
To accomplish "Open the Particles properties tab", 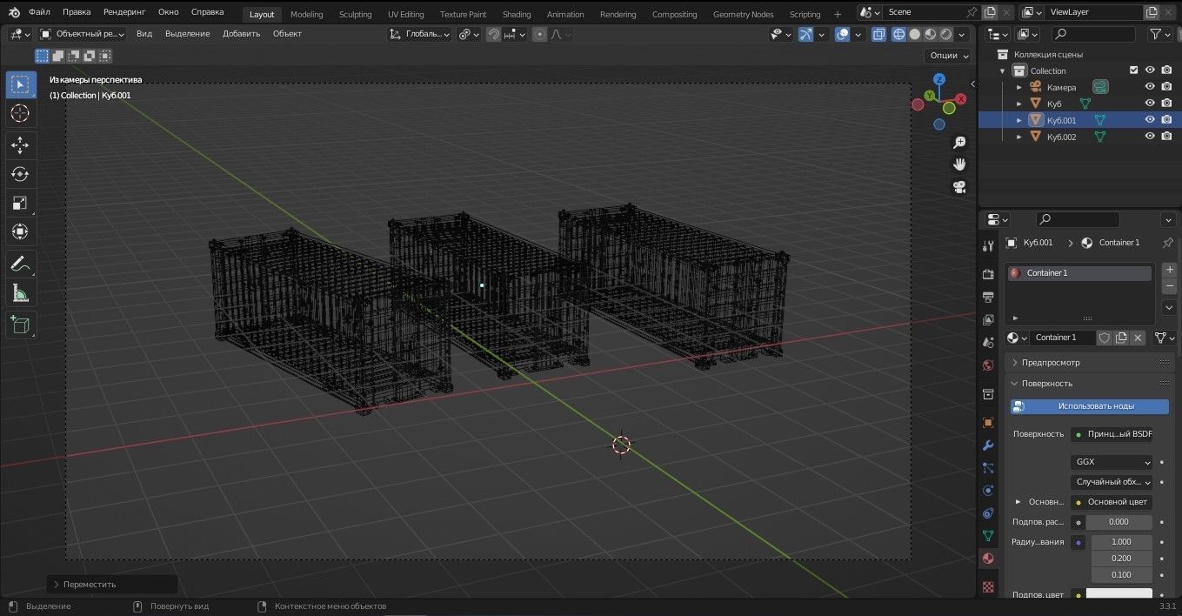I will pos(988,468).
